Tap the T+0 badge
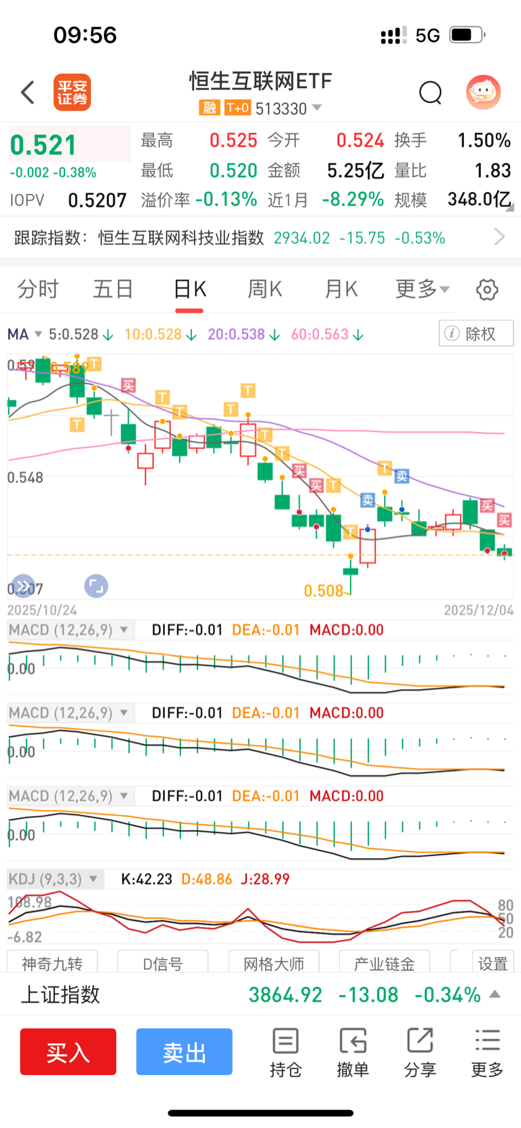The height and width of the screenshot is (1128, 521). (x=237, y=108)
